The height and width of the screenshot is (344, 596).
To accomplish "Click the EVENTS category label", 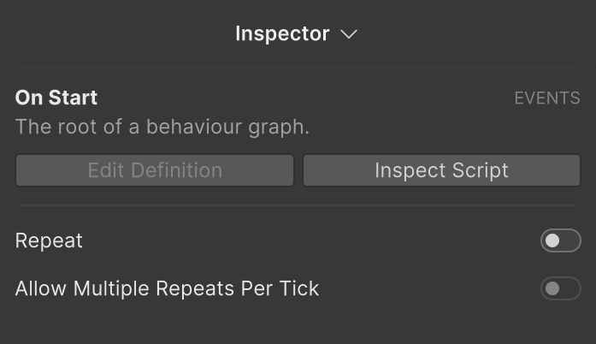I will click(547, 98).
